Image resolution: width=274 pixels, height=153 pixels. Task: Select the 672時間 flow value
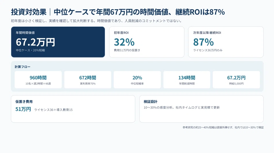[x=88, y=78]
